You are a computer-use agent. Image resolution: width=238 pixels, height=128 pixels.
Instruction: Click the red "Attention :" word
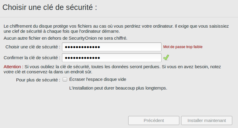pos(13,66)
